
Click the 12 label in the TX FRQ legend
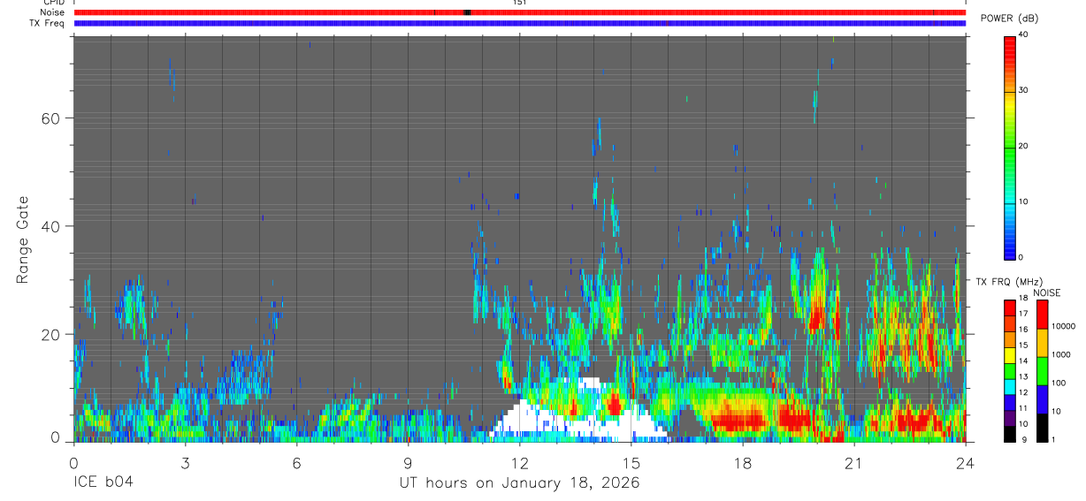click(1024, 393)
